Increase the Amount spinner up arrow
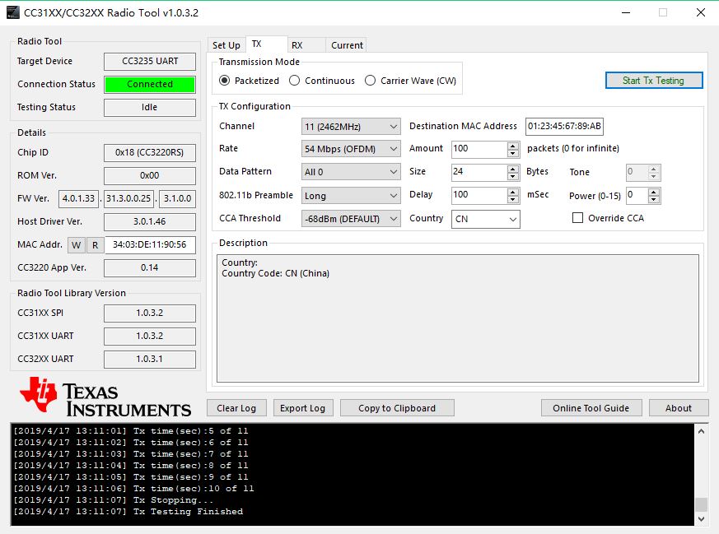This screenshot has height=534, width=719. [513, 145]
